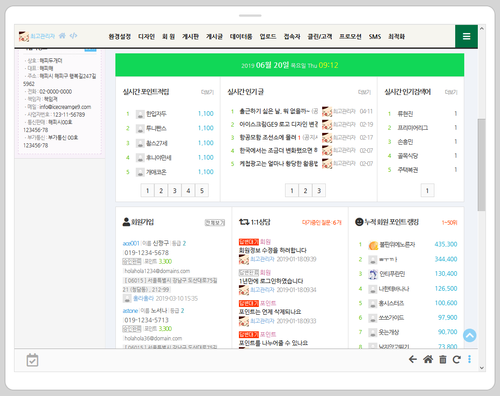Go to page 3 of 실시간 인기글
This screenshot has width=500, height=396.
[x=319, y=191]
